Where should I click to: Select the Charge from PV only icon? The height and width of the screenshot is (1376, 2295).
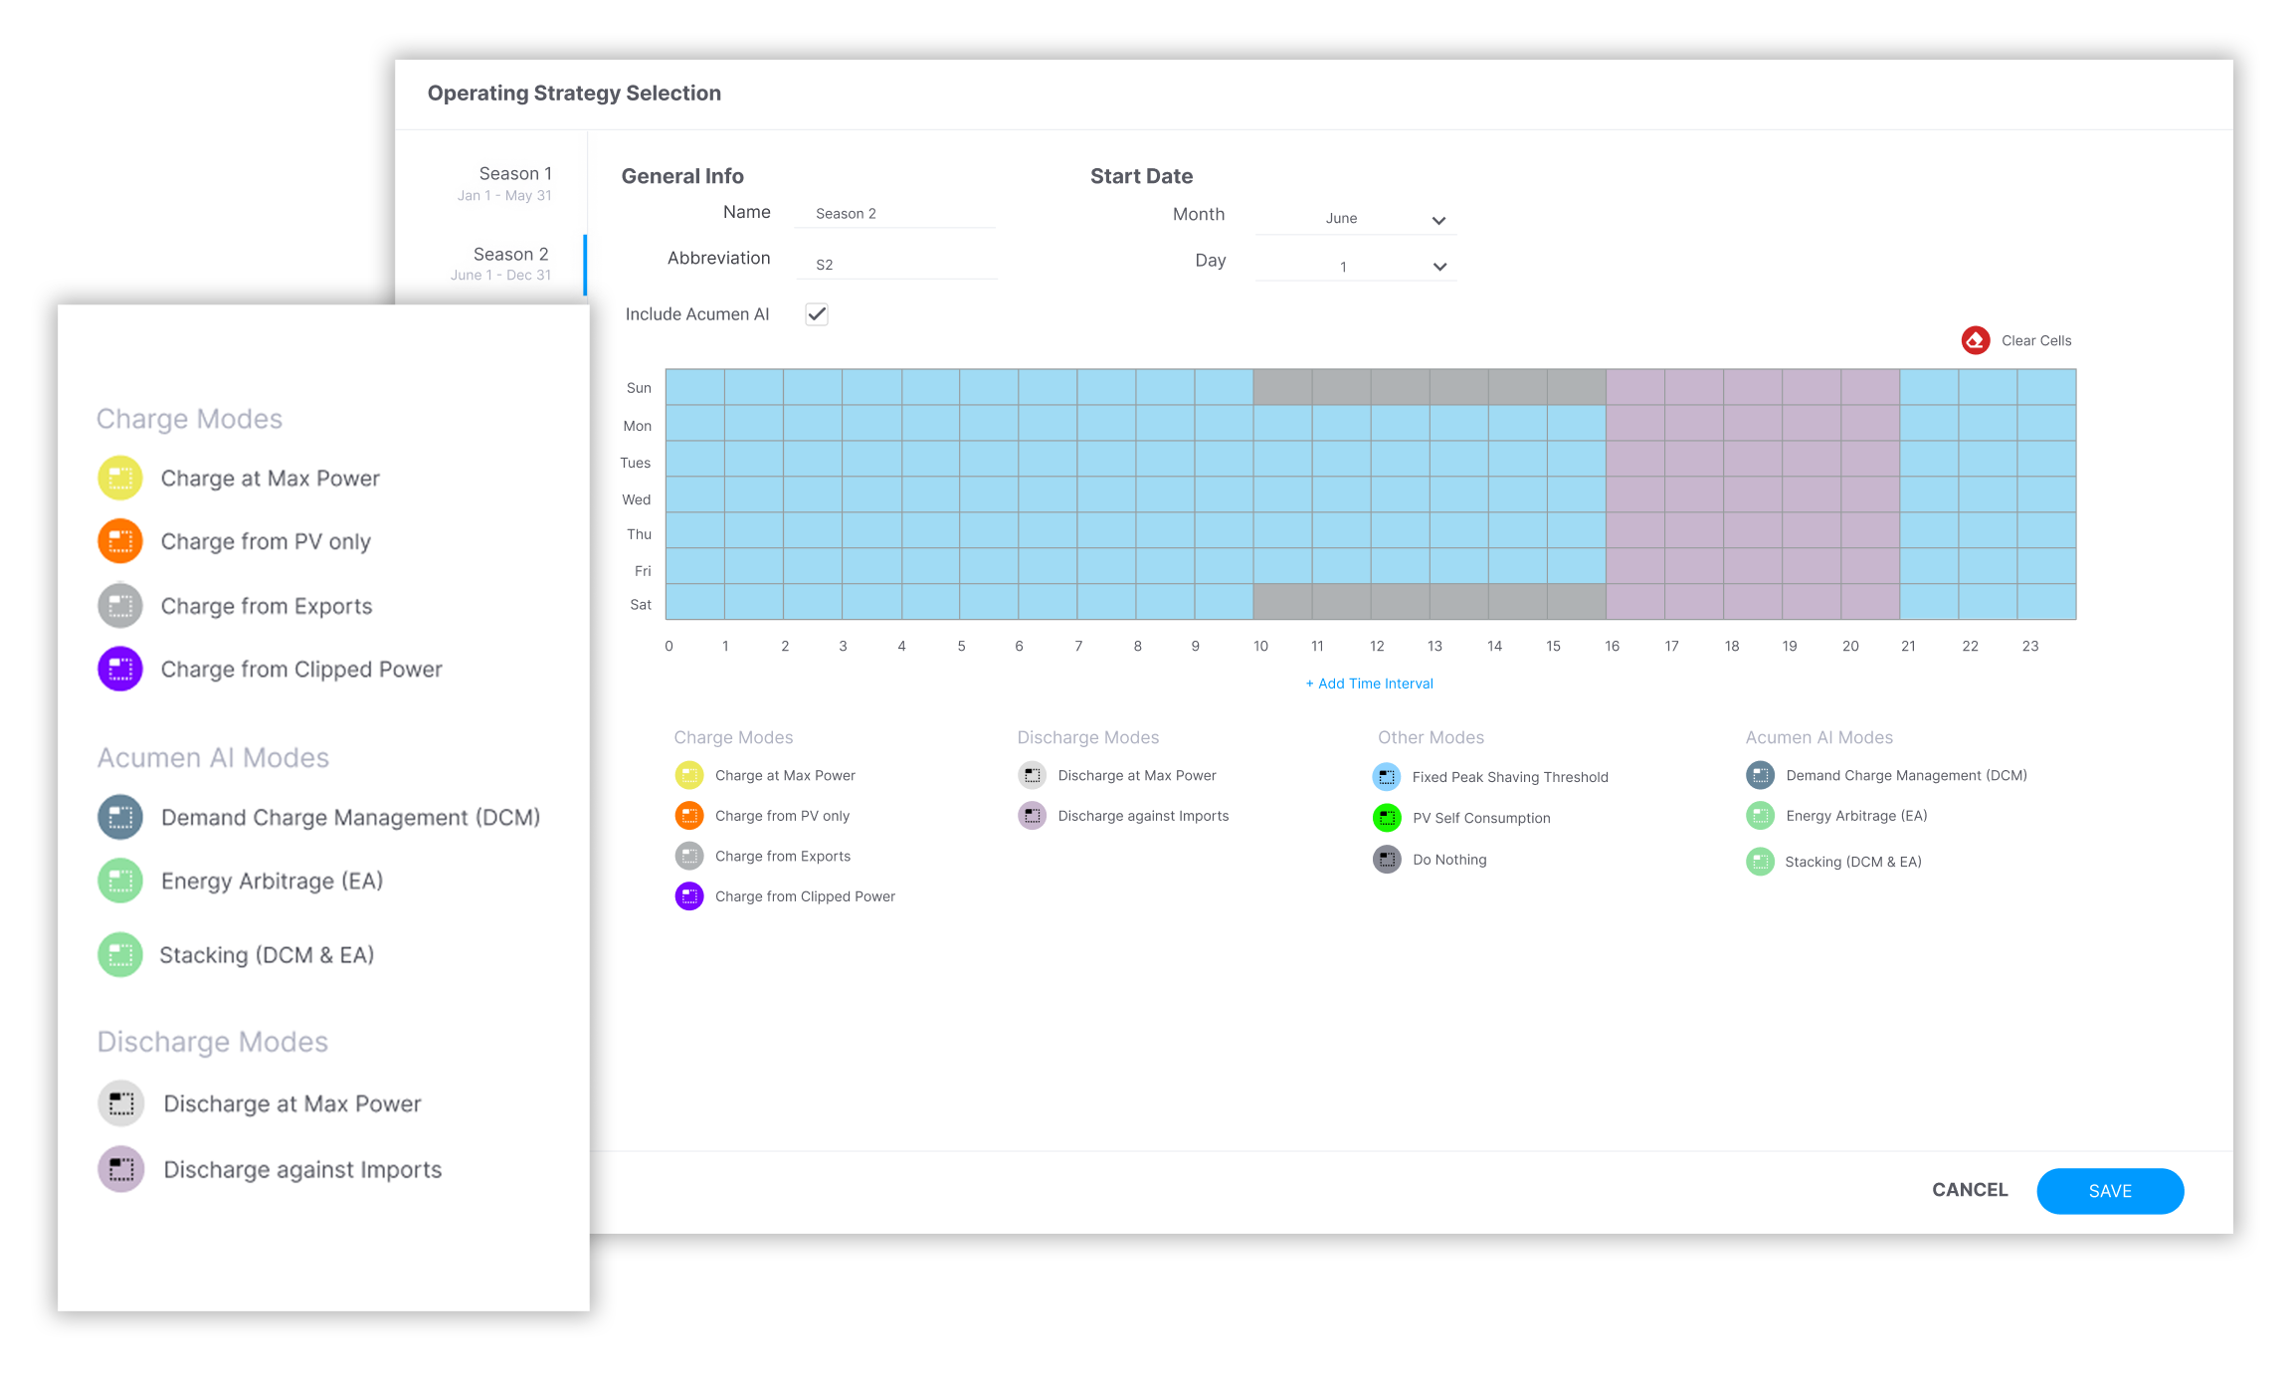(x=119, y=541)
